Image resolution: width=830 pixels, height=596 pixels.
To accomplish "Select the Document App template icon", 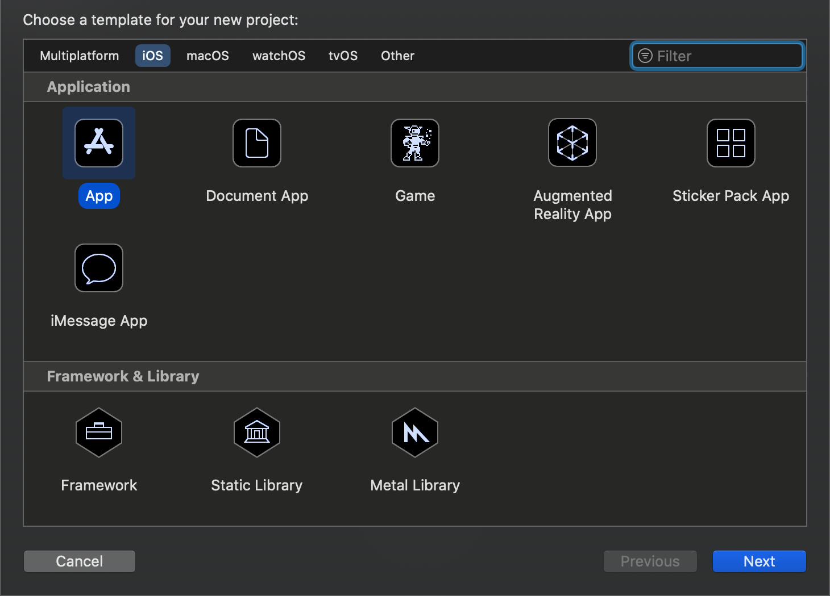I will click(257, 143).
